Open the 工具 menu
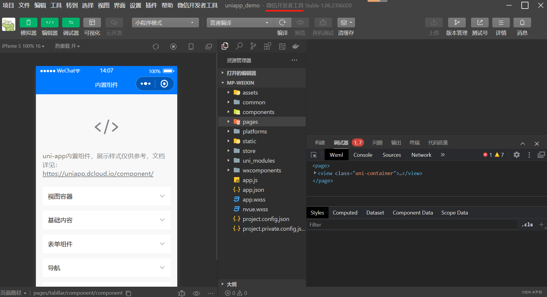Image resolution: width=547 pixels, height=297 pixels. click(x=56, y=5)
